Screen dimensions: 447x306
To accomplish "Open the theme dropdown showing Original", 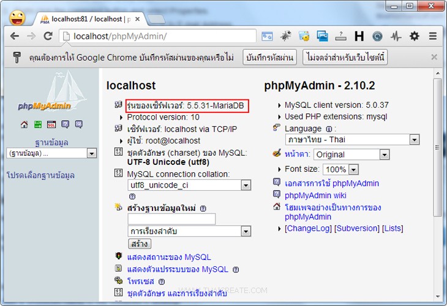I will 351,155.
